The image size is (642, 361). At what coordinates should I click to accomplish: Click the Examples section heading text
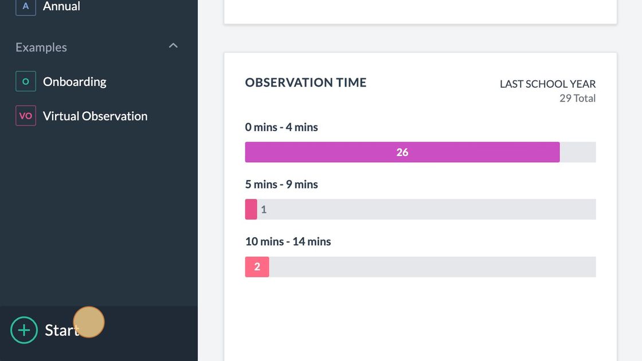click(x=41, y=48)
